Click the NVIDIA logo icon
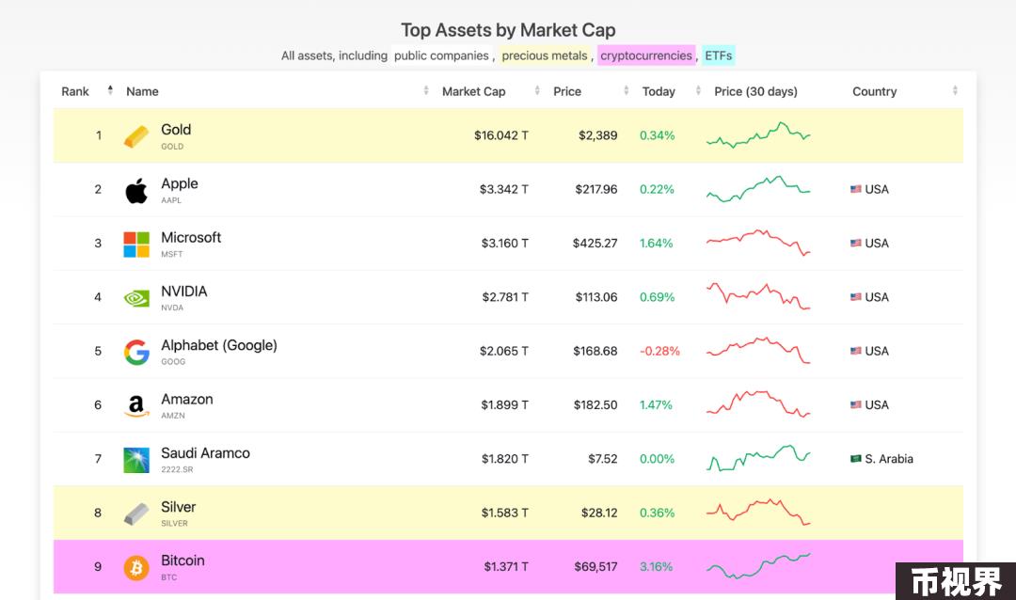 136,298
